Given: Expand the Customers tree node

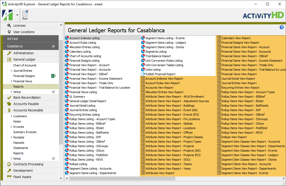Looking at the screenshot, I should 11,116.
